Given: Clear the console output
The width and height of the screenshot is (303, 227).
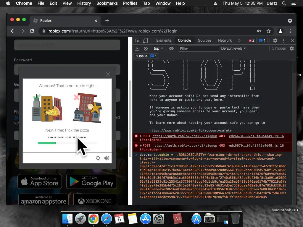Looking at the screenshot, I should pos(146,49).
